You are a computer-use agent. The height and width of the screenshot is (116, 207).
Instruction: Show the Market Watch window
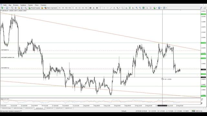(12, 8)
